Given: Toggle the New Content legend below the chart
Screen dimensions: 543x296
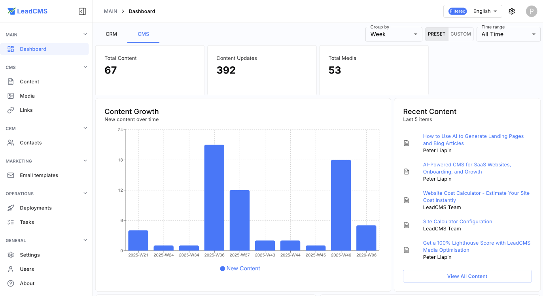Looking at the screenshot, I should click(240, 268).
